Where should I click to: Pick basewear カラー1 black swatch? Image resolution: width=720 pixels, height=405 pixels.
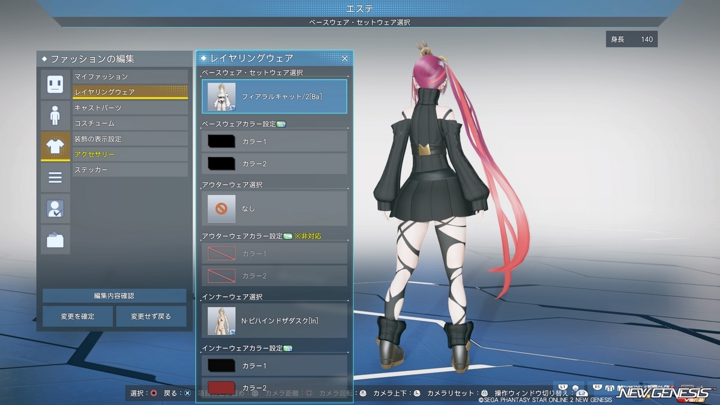click(221, 142)
